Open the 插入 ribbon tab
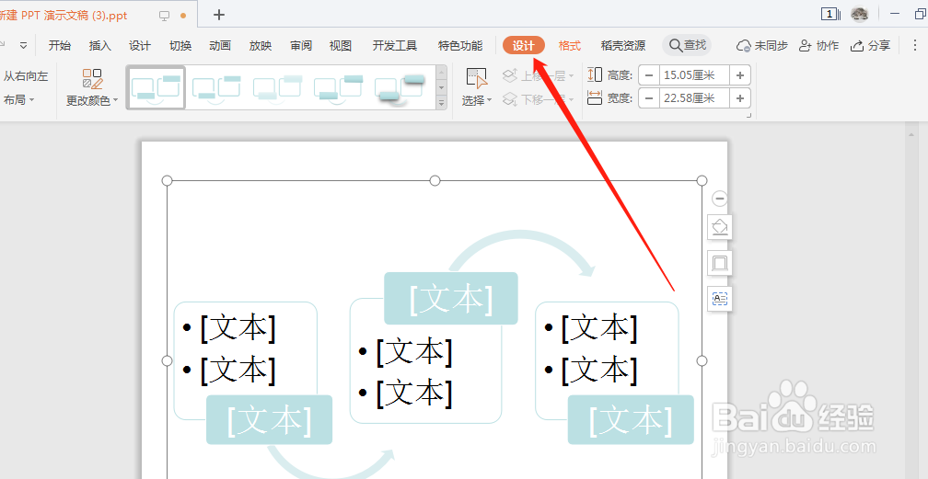The width and height of the screenshot is (928, 479). coord(99,46)
